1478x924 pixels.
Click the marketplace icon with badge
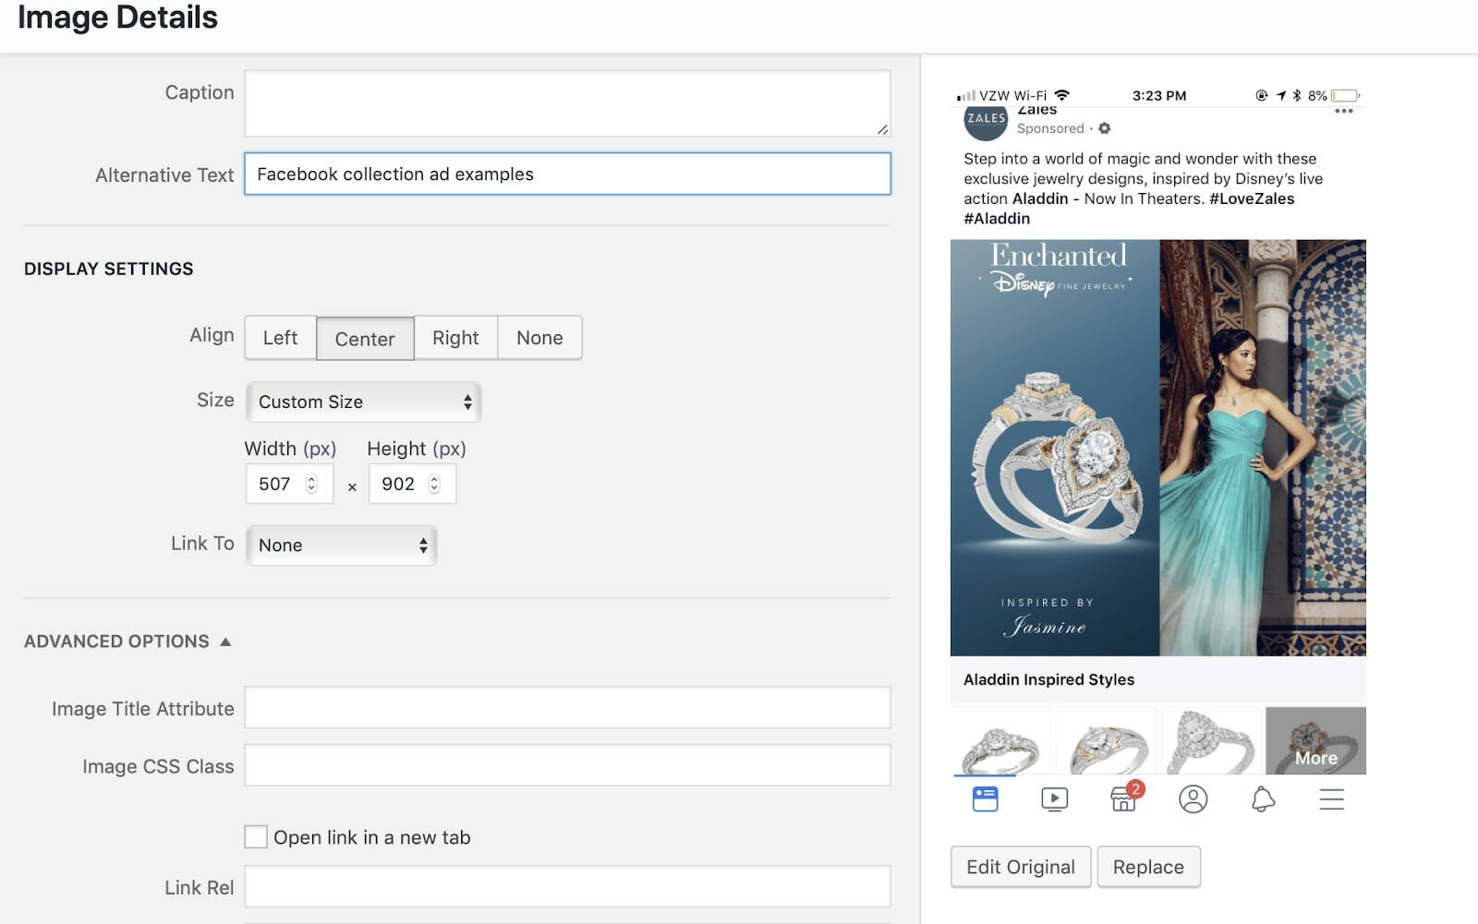1125,797
